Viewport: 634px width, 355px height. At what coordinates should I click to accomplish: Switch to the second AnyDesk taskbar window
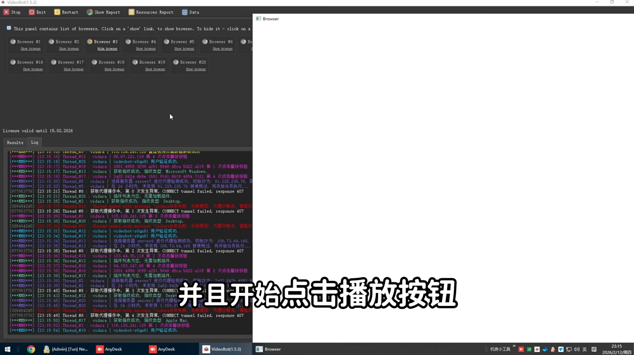click(162, 349)
